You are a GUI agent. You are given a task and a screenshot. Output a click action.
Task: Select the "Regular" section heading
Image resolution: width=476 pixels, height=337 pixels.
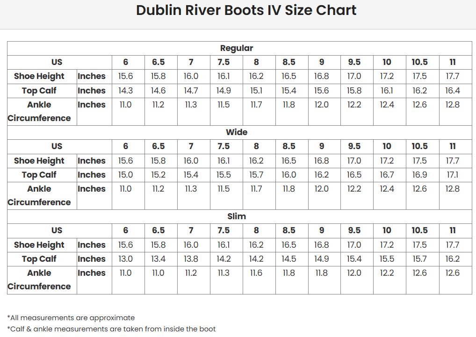tap(237, 48)
